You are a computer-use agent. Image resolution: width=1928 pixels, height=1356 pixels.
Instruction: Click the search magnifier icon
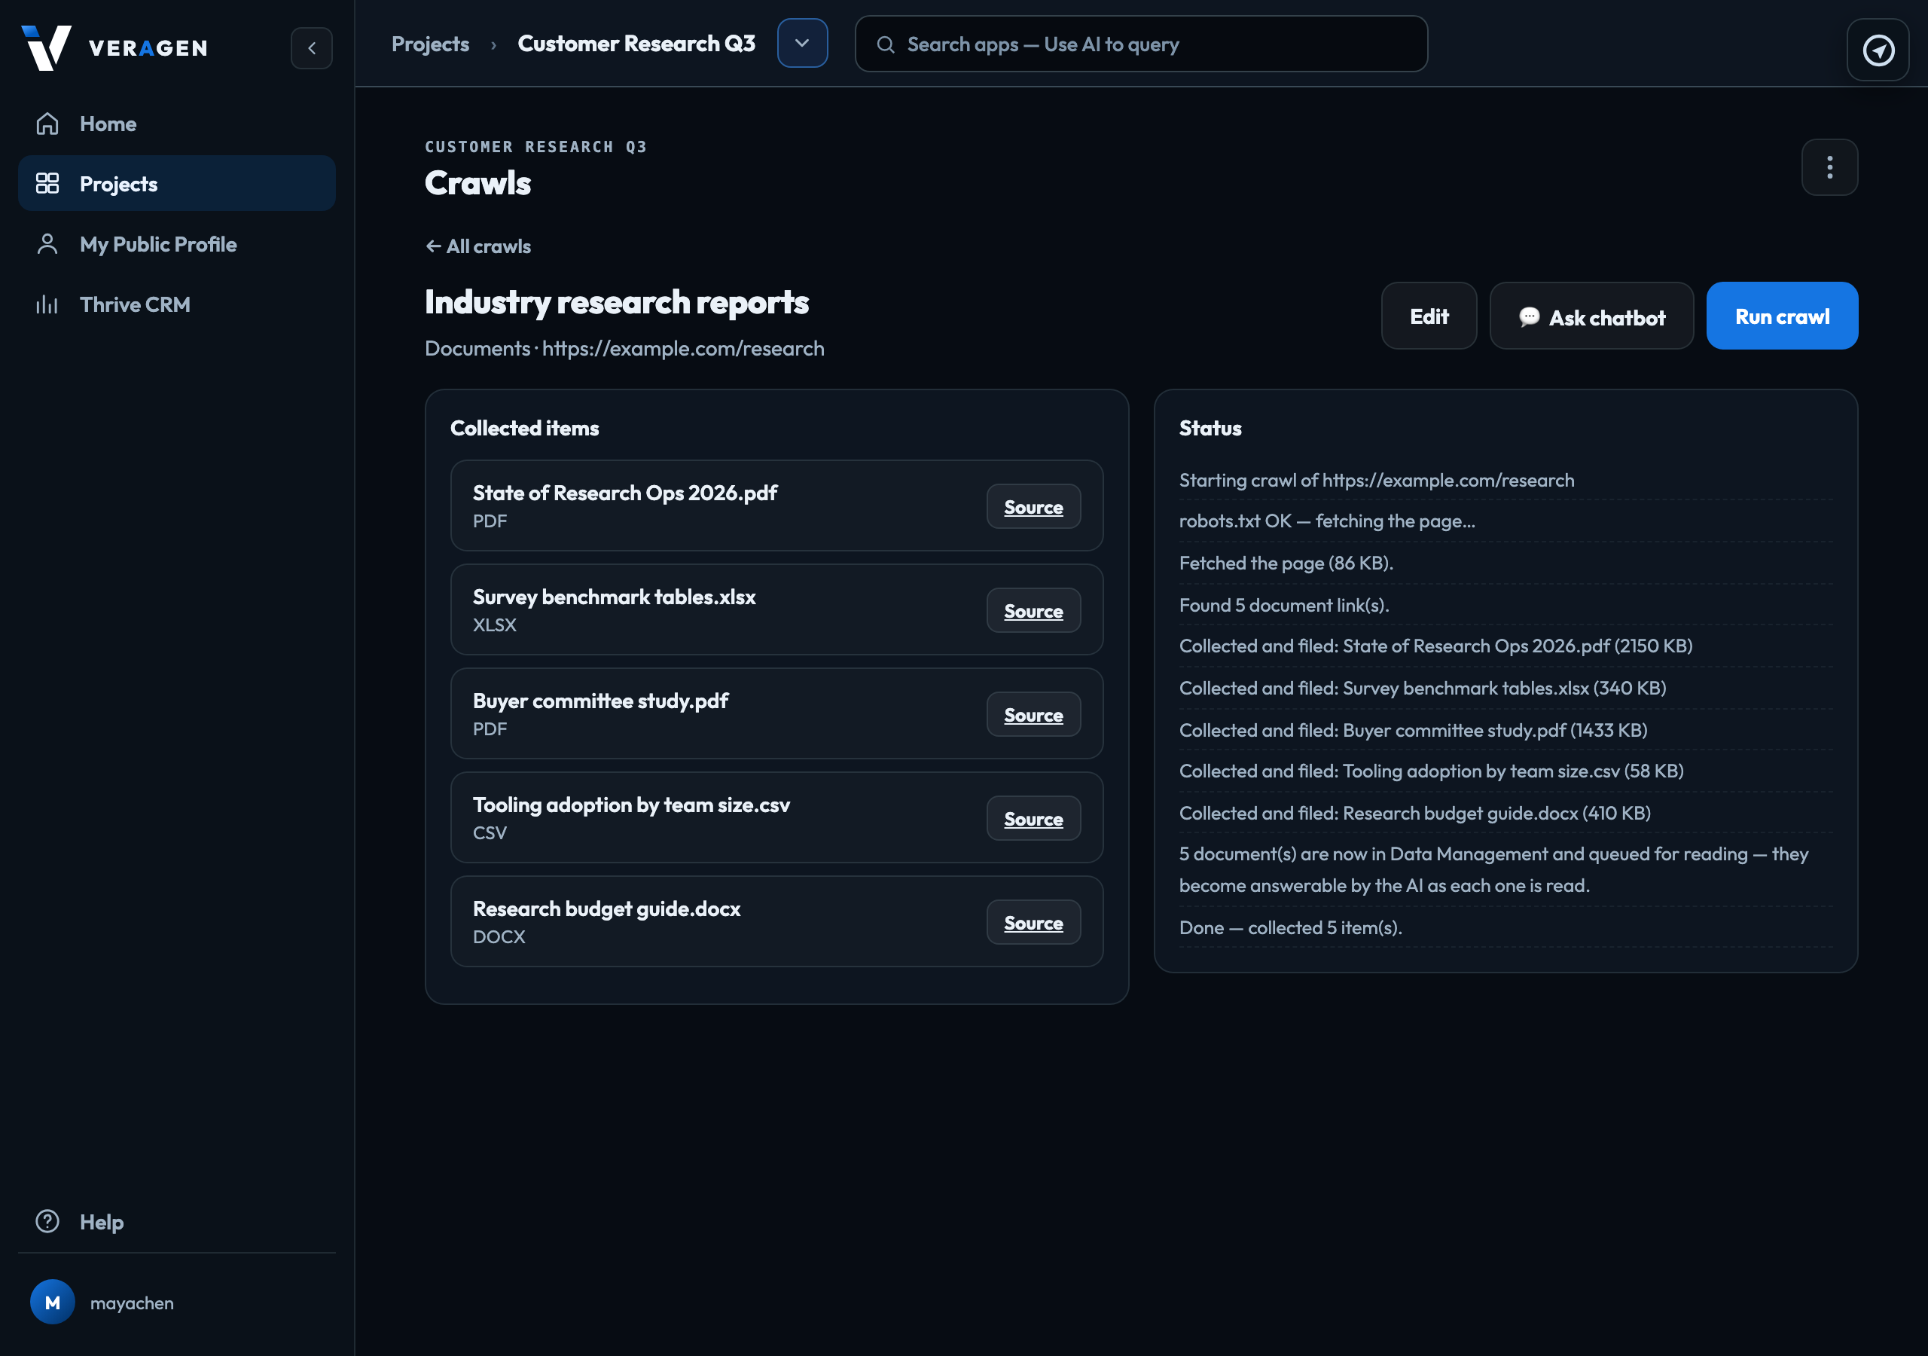point(885,44)
